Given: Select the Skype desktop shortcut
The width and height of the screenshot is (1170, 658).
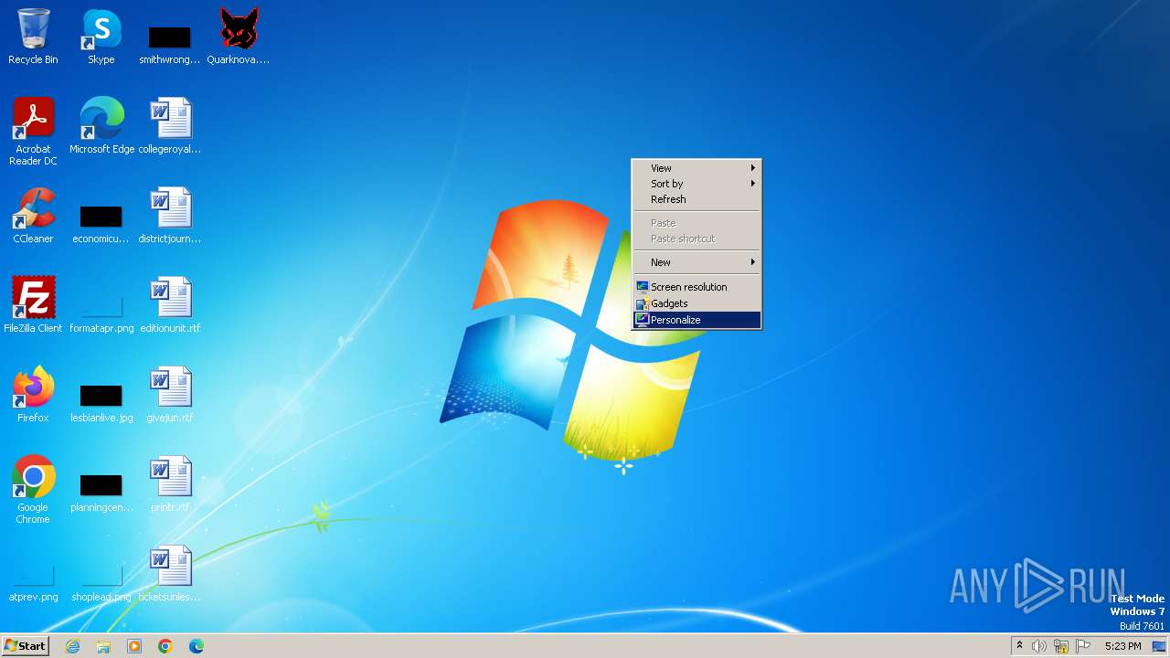Looking at the screenshot, I should click(x=101, y=37).
